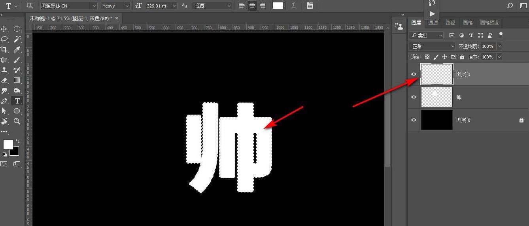
Task: Lock layer position
Action: (444, 57)
